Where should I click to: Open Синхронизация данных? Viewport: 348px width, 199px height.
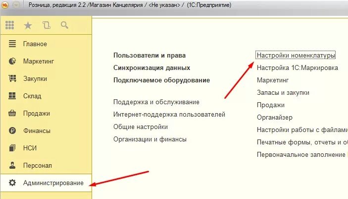[x=152, y=67]
